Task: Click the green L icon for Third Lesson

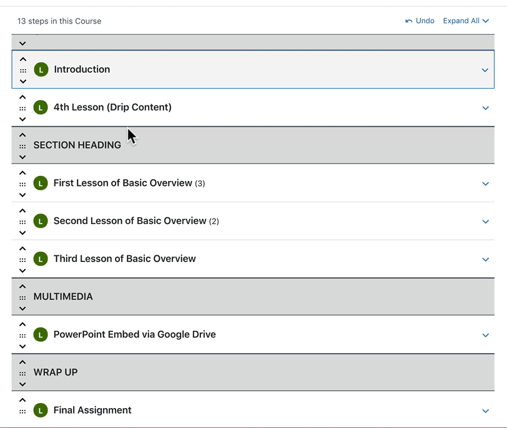Action: click(x=41, y=259)
